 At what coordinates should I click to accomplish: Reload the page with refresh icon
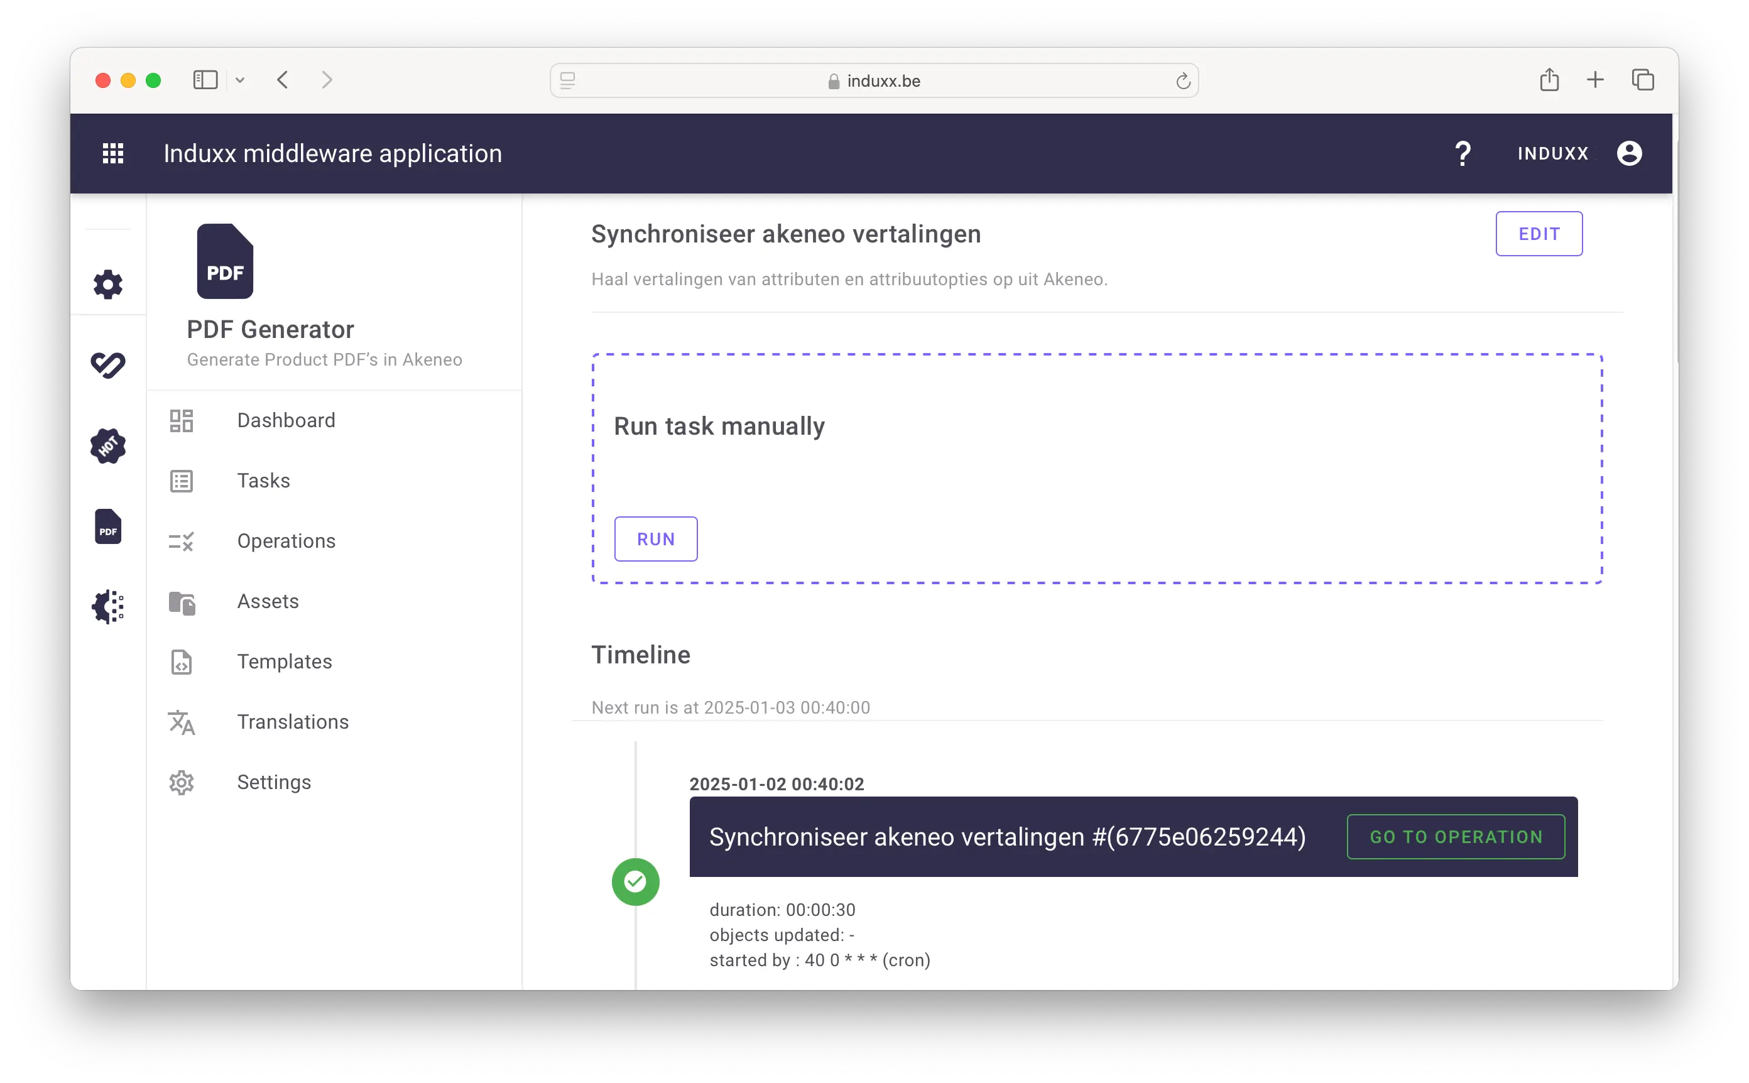click(1182, 81)
